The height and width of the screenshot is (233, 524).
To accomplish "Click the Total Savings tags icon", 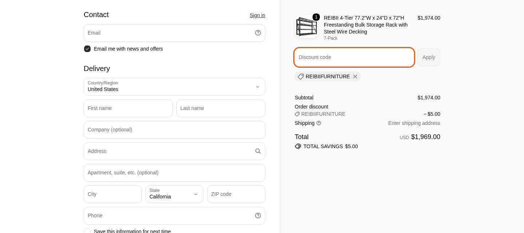I will [298, 146].
